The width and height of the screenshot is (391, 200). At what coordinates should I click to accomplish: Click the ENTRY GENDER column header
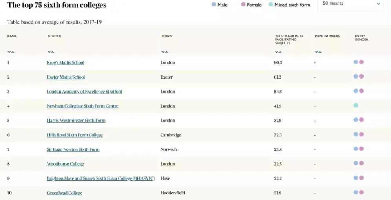pos(361,38)
